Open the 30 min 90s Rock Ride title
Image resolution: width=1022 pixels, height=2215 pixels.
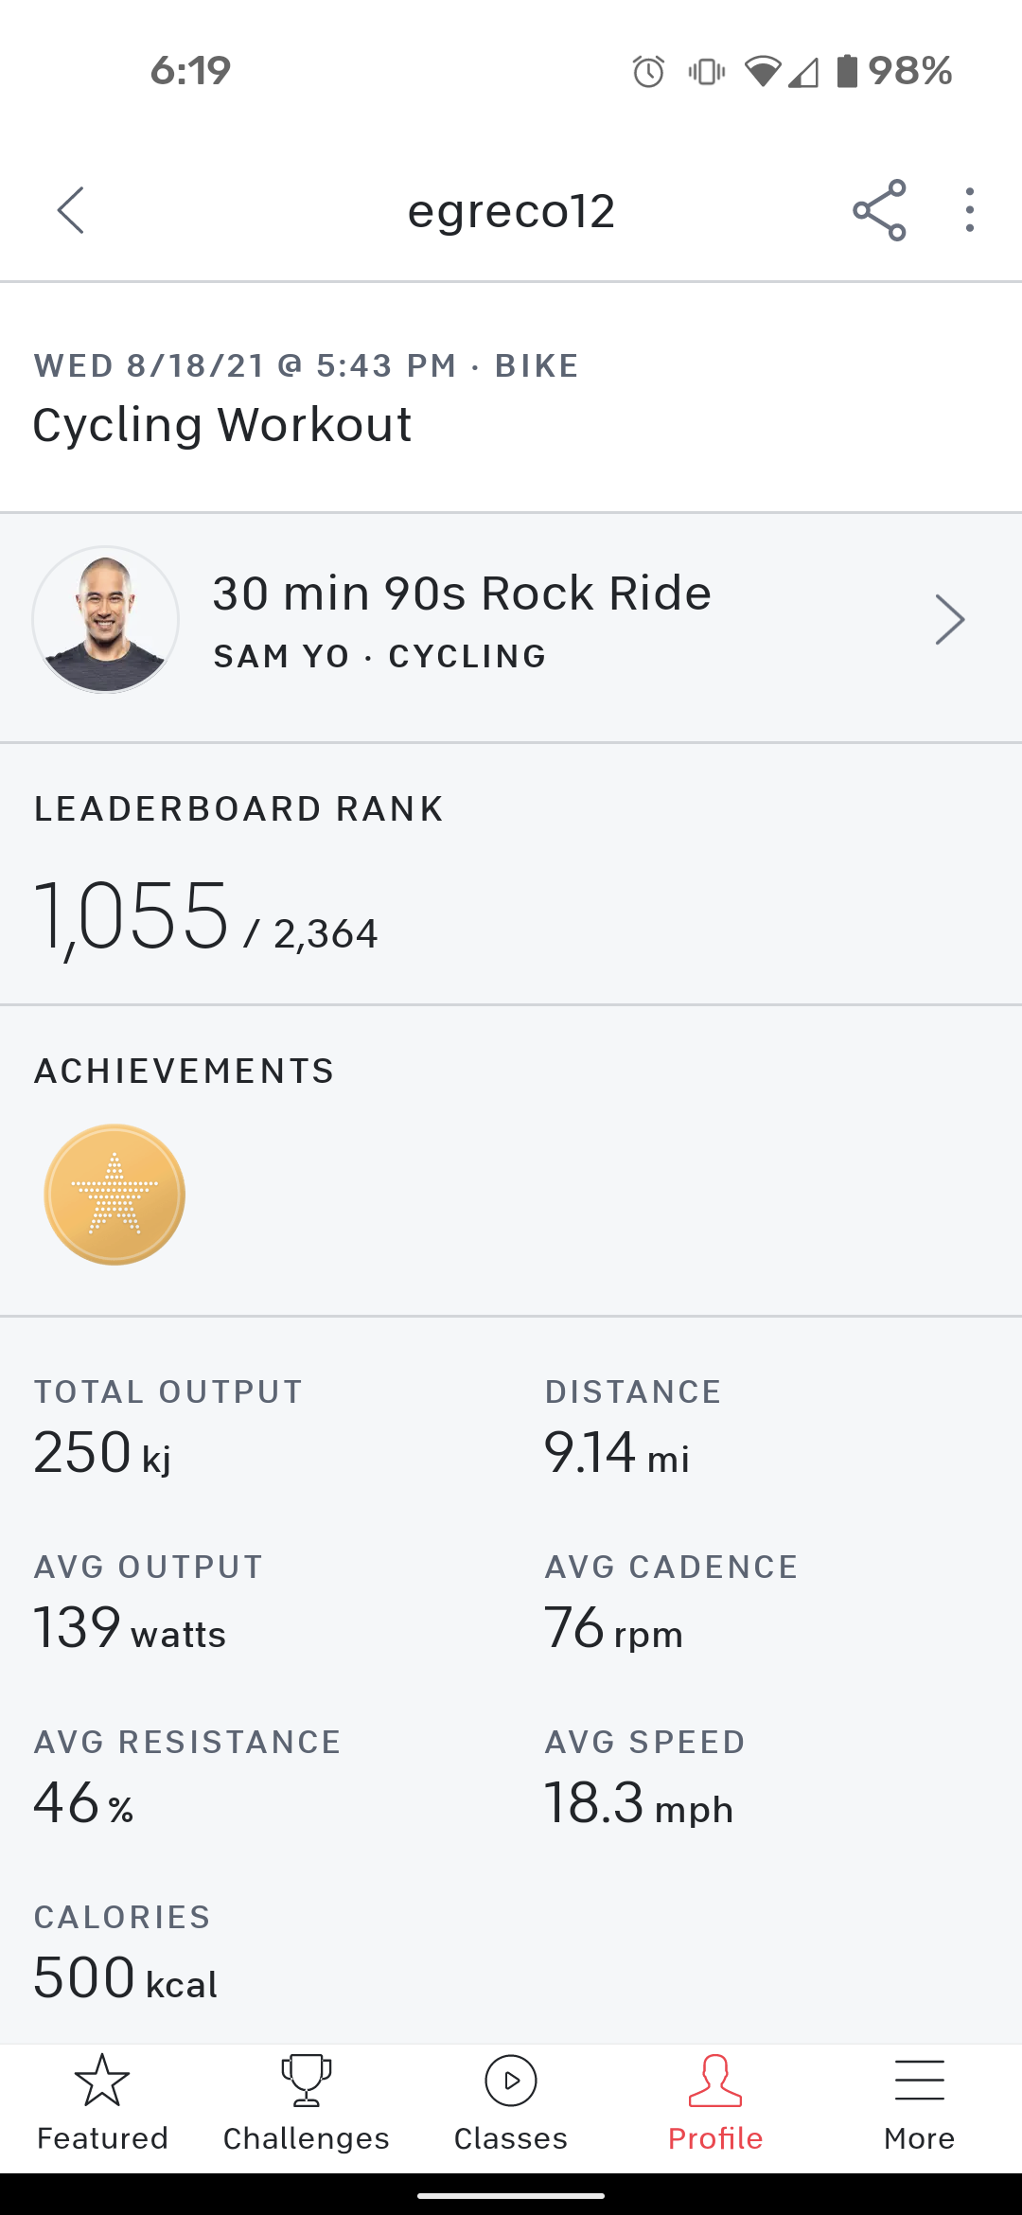tap(462, 594)
